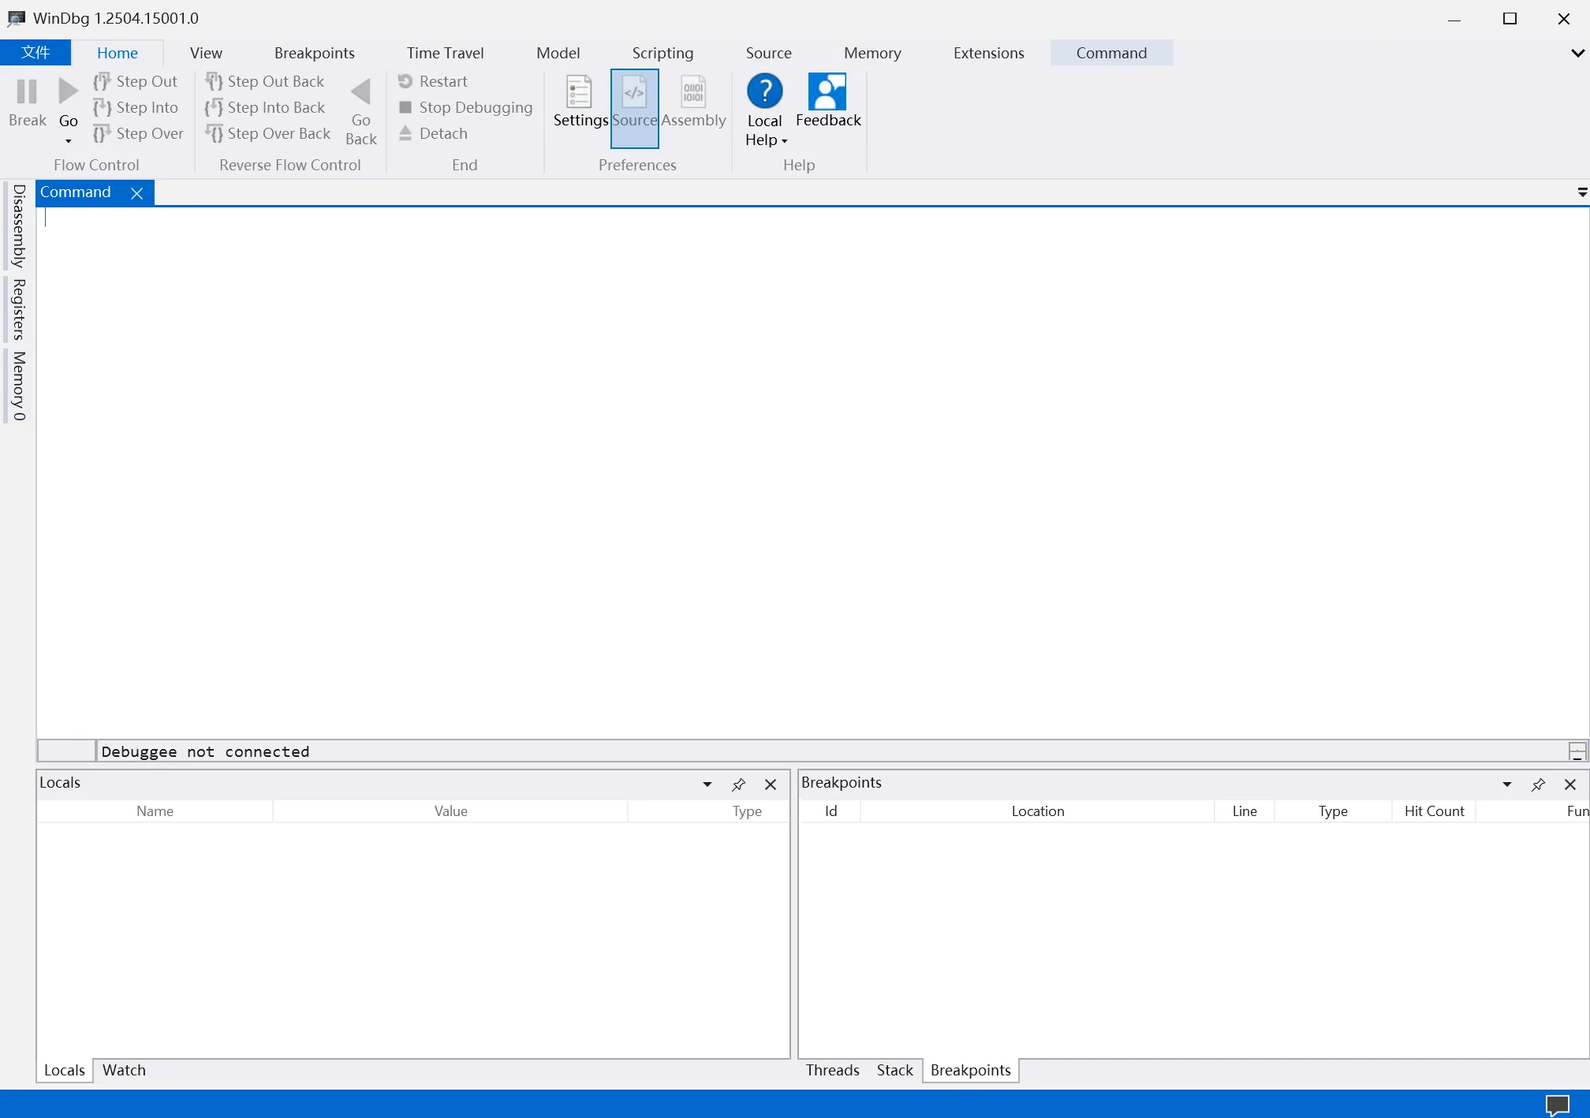This screenshot has width=1590, height=1118.
Task: Open Local Help
Action: tap(764, 93)
